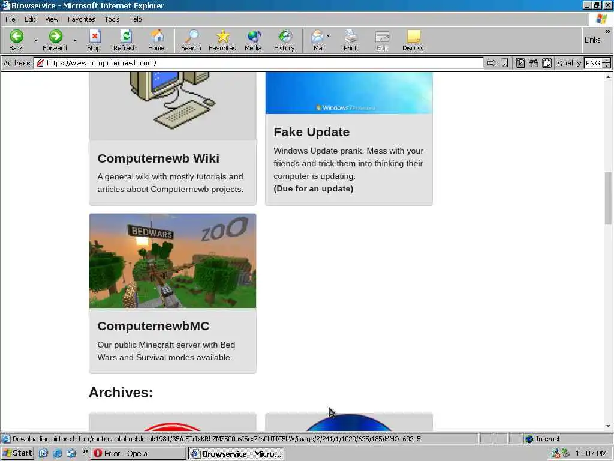Viewport: 614px width, 461px height.
Task: Click the Windows 7 Fake Update thumbnail
Action: [x=349, y=93]
